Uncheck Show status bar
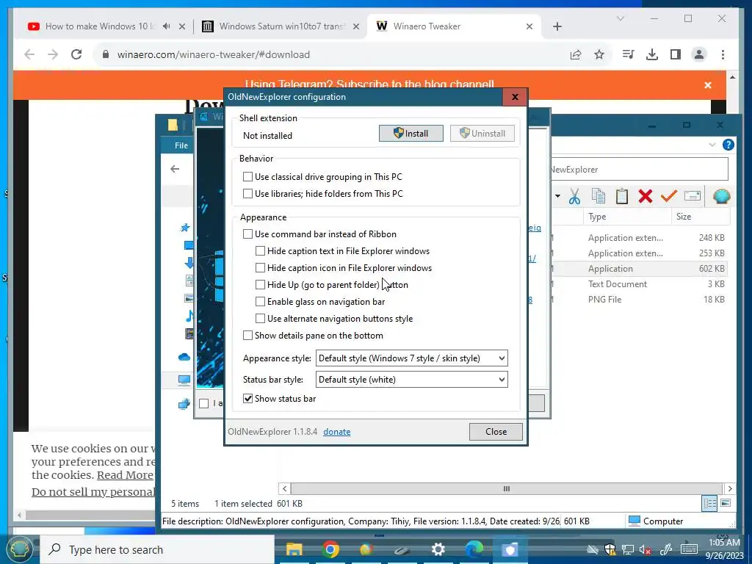 tap(247, 399)
